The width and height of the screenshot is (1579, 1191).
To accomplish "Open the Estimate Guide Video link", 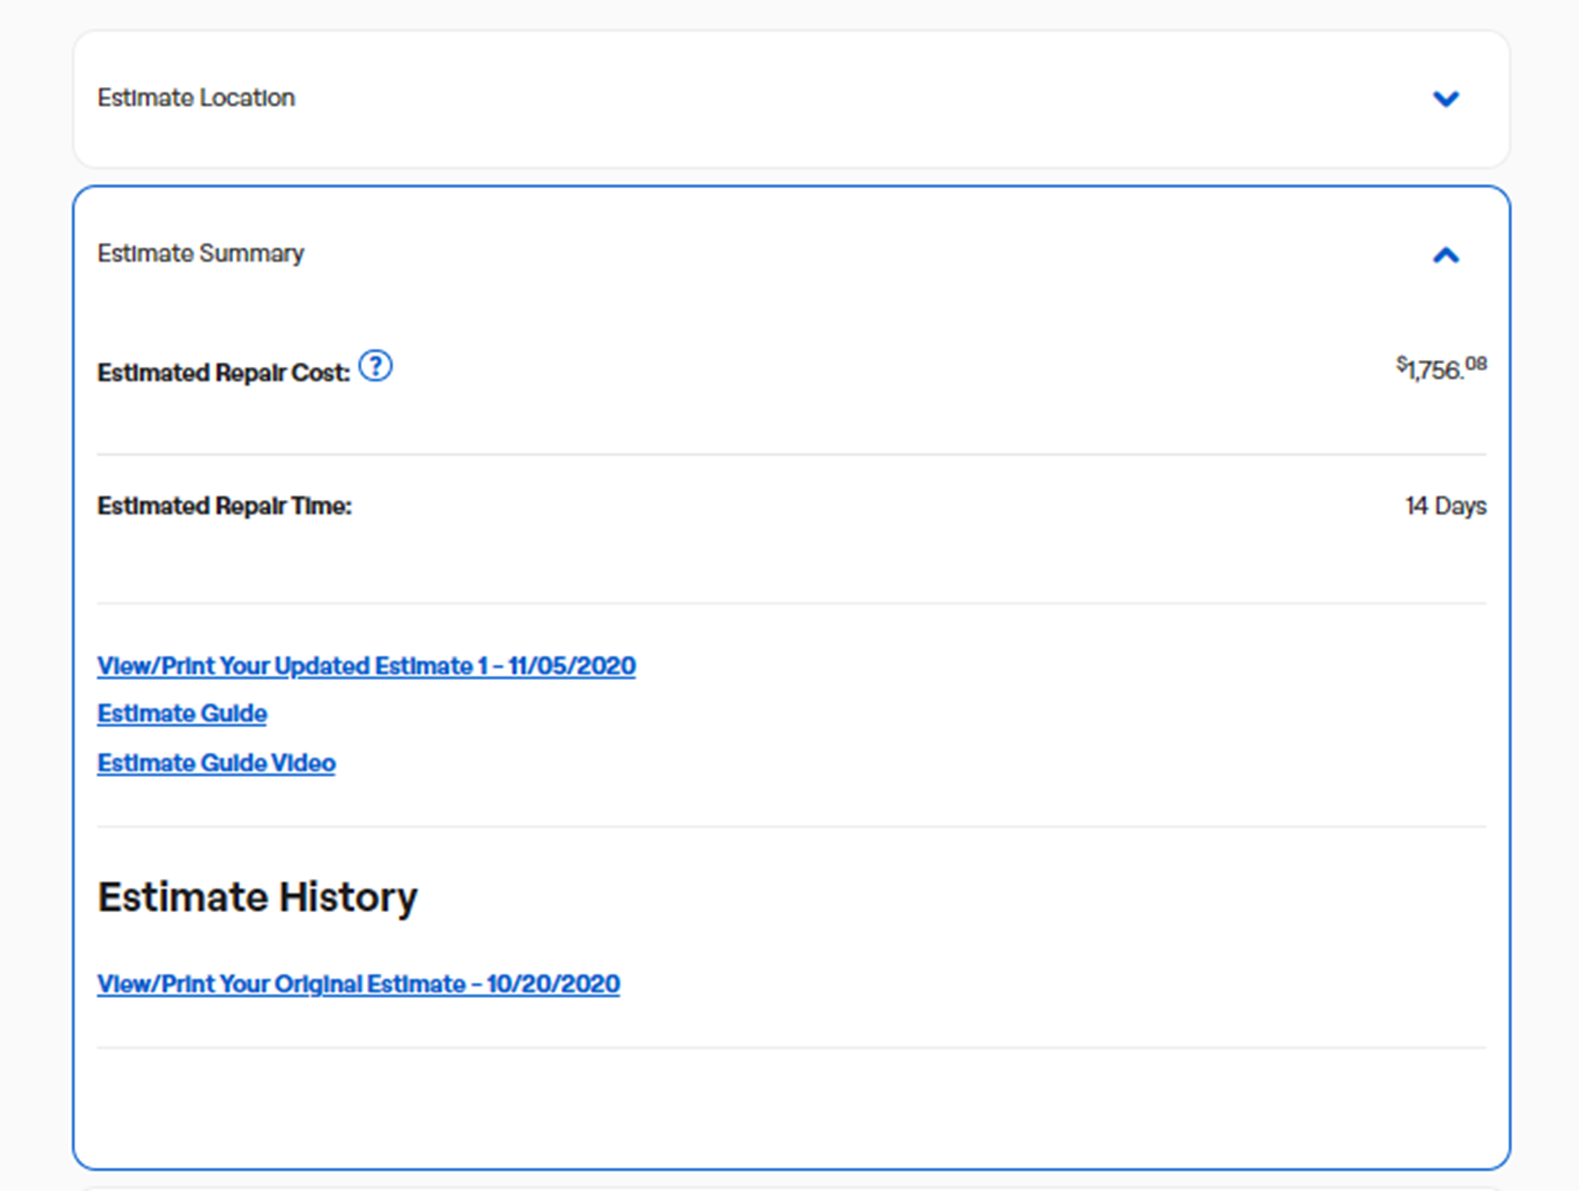I will pos(216,762).
